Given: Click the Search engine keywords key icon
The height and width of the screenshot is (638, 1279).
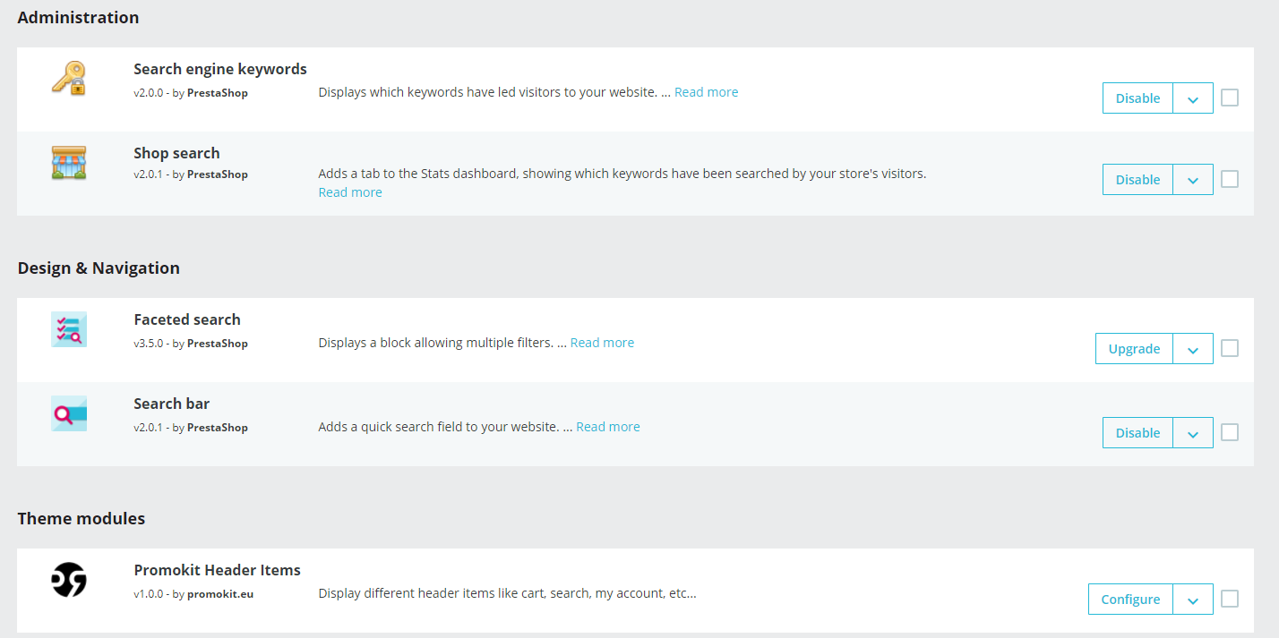Looking at the screenshot, I should pyautogui.click(x=69, y=78).
